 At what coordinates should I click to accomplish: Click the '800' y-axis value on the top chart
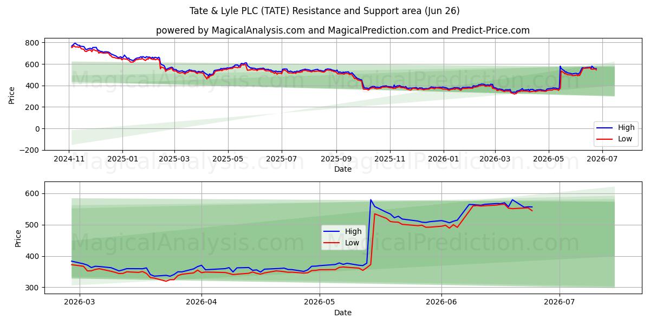[33, 43]
